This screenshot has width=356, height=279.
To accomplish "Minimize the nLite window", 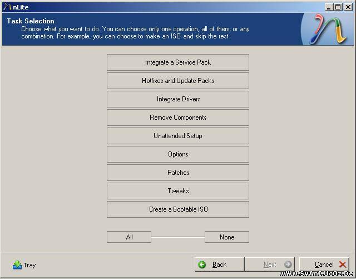I will pyautogui.click(x=329, y=7).
